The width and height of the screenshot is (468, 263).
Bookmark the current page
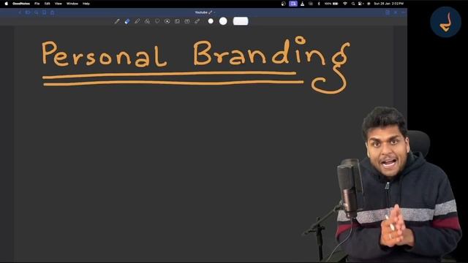[x=44, y=12]
